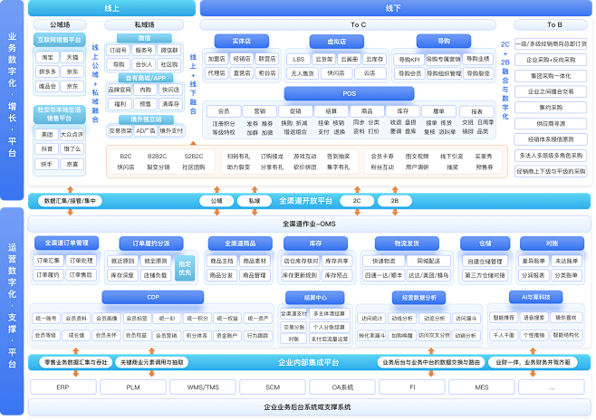Select the ERP box
This screenshot has height=420, width=596.
[x=63, y=387]
